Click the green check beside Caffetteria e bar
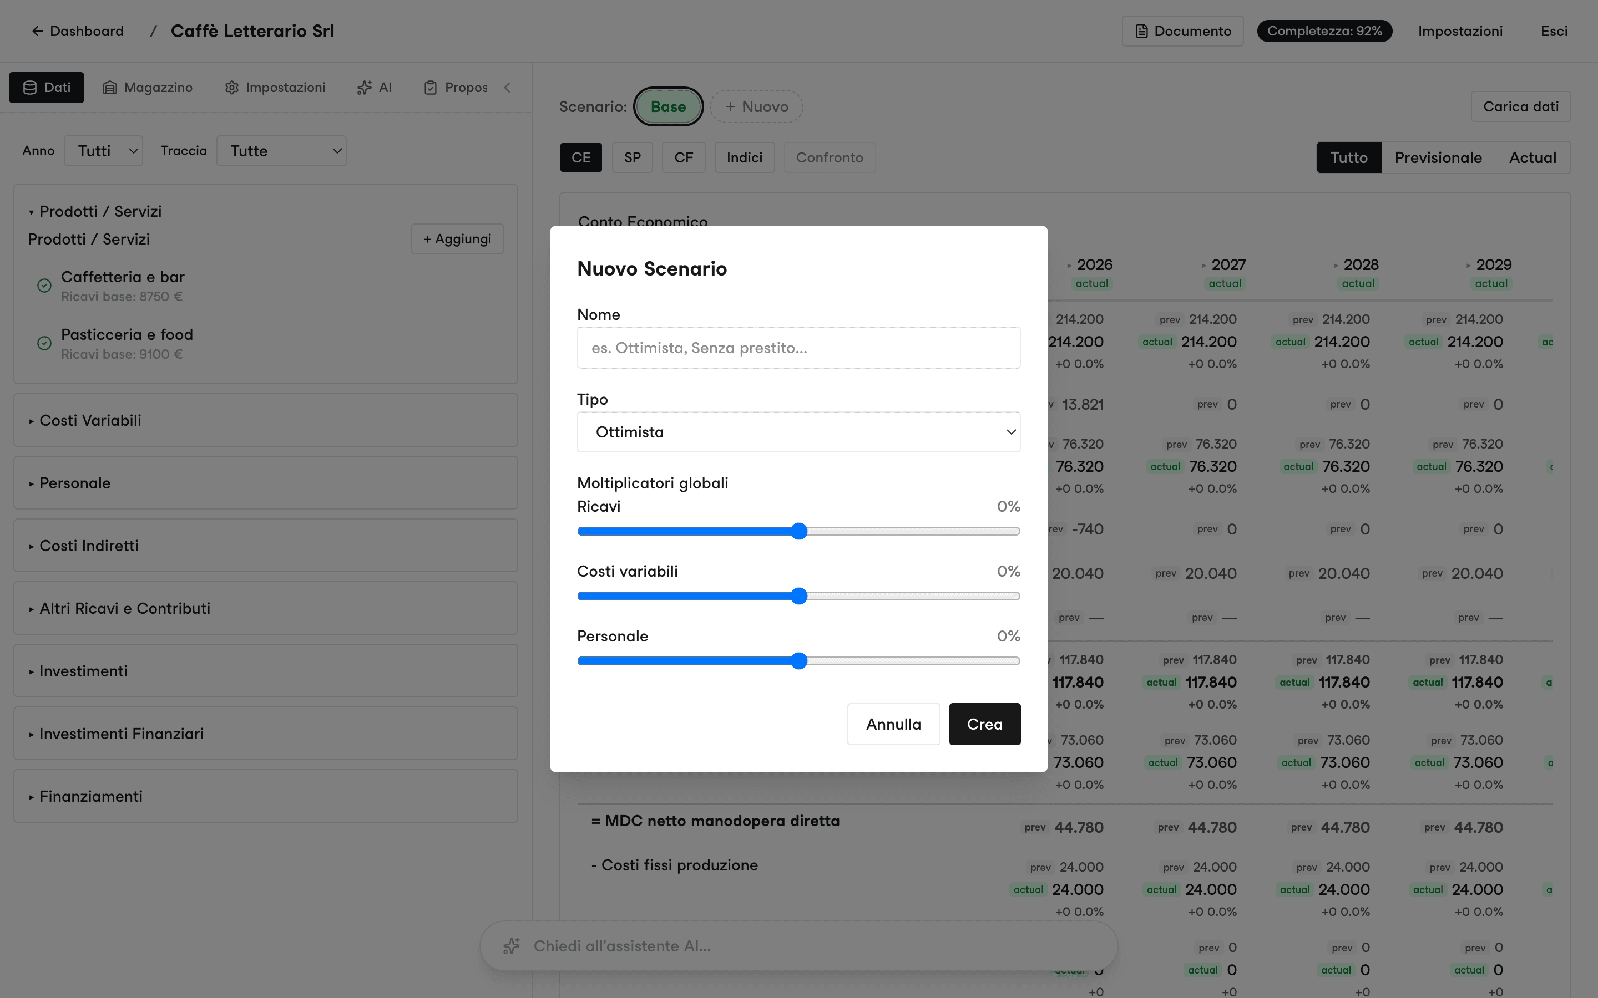Image resolution: width=1598 pixels, height=998 pixels. [x=44, y=286]
